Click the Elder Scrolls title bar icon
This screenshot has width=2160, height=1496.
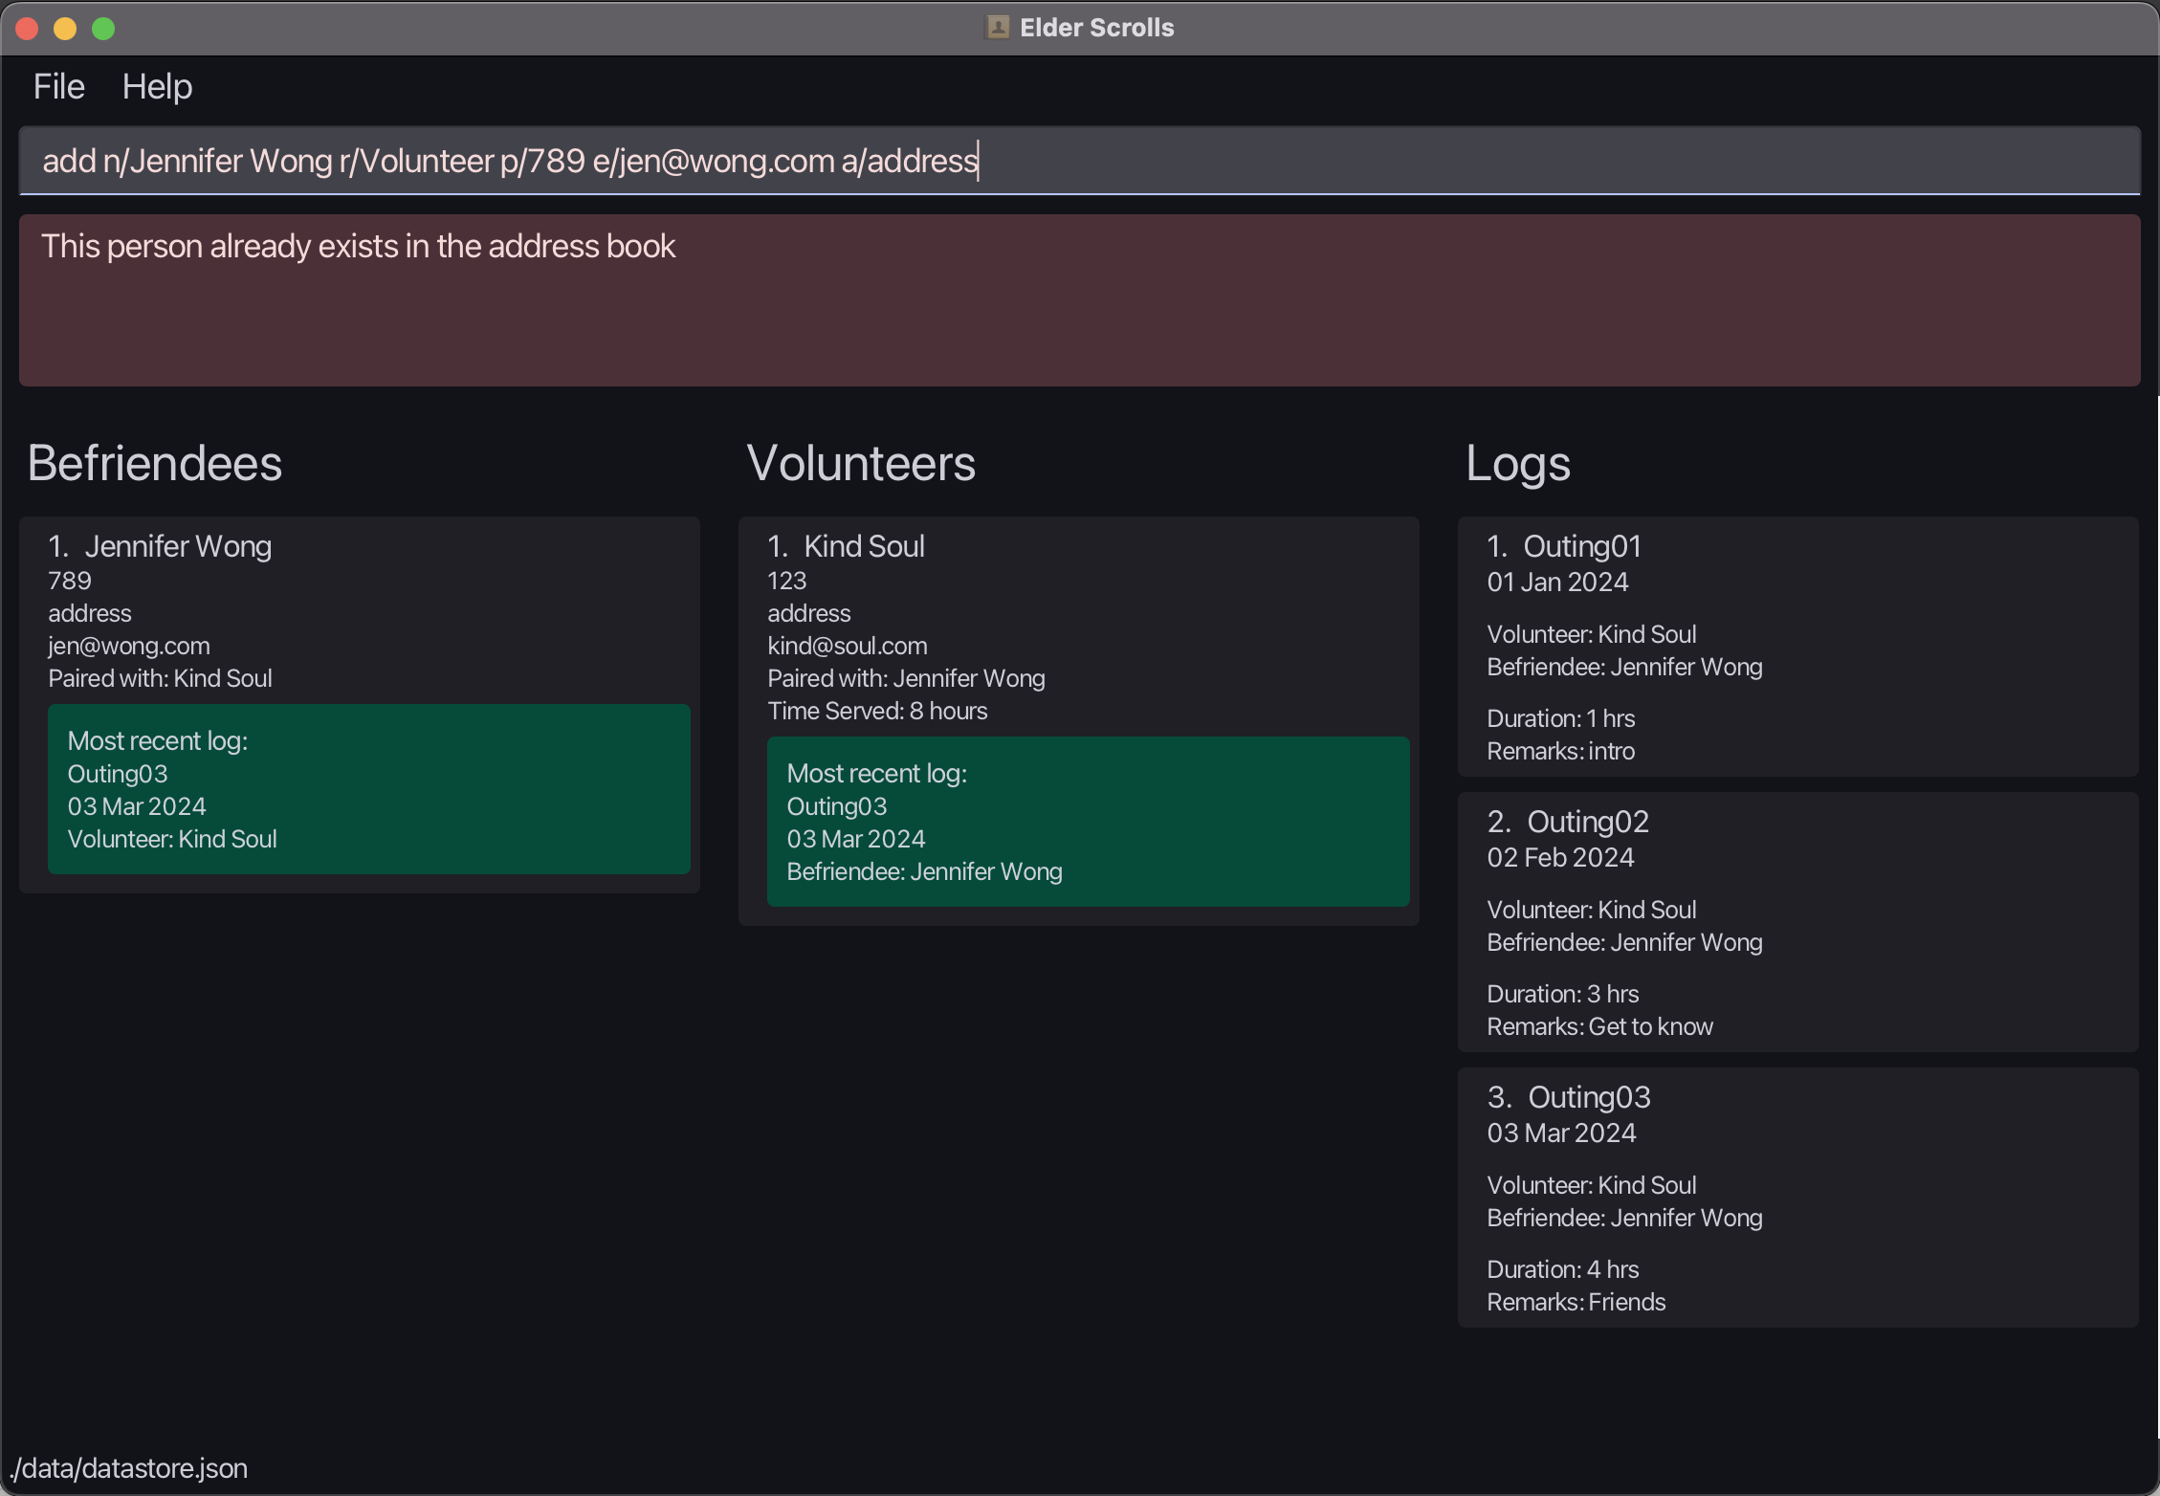(x=998, y=28)
